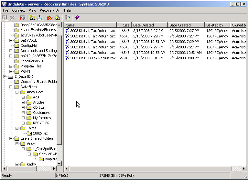Click the grayed-out recover file toolbar icon
This screenshot has width=248, height=180.
[x=5, y=18]
